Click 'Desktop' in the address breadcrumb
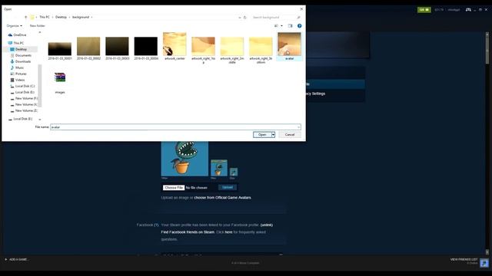This screenshot has height=276, width=492. click(x=61, y=17)
